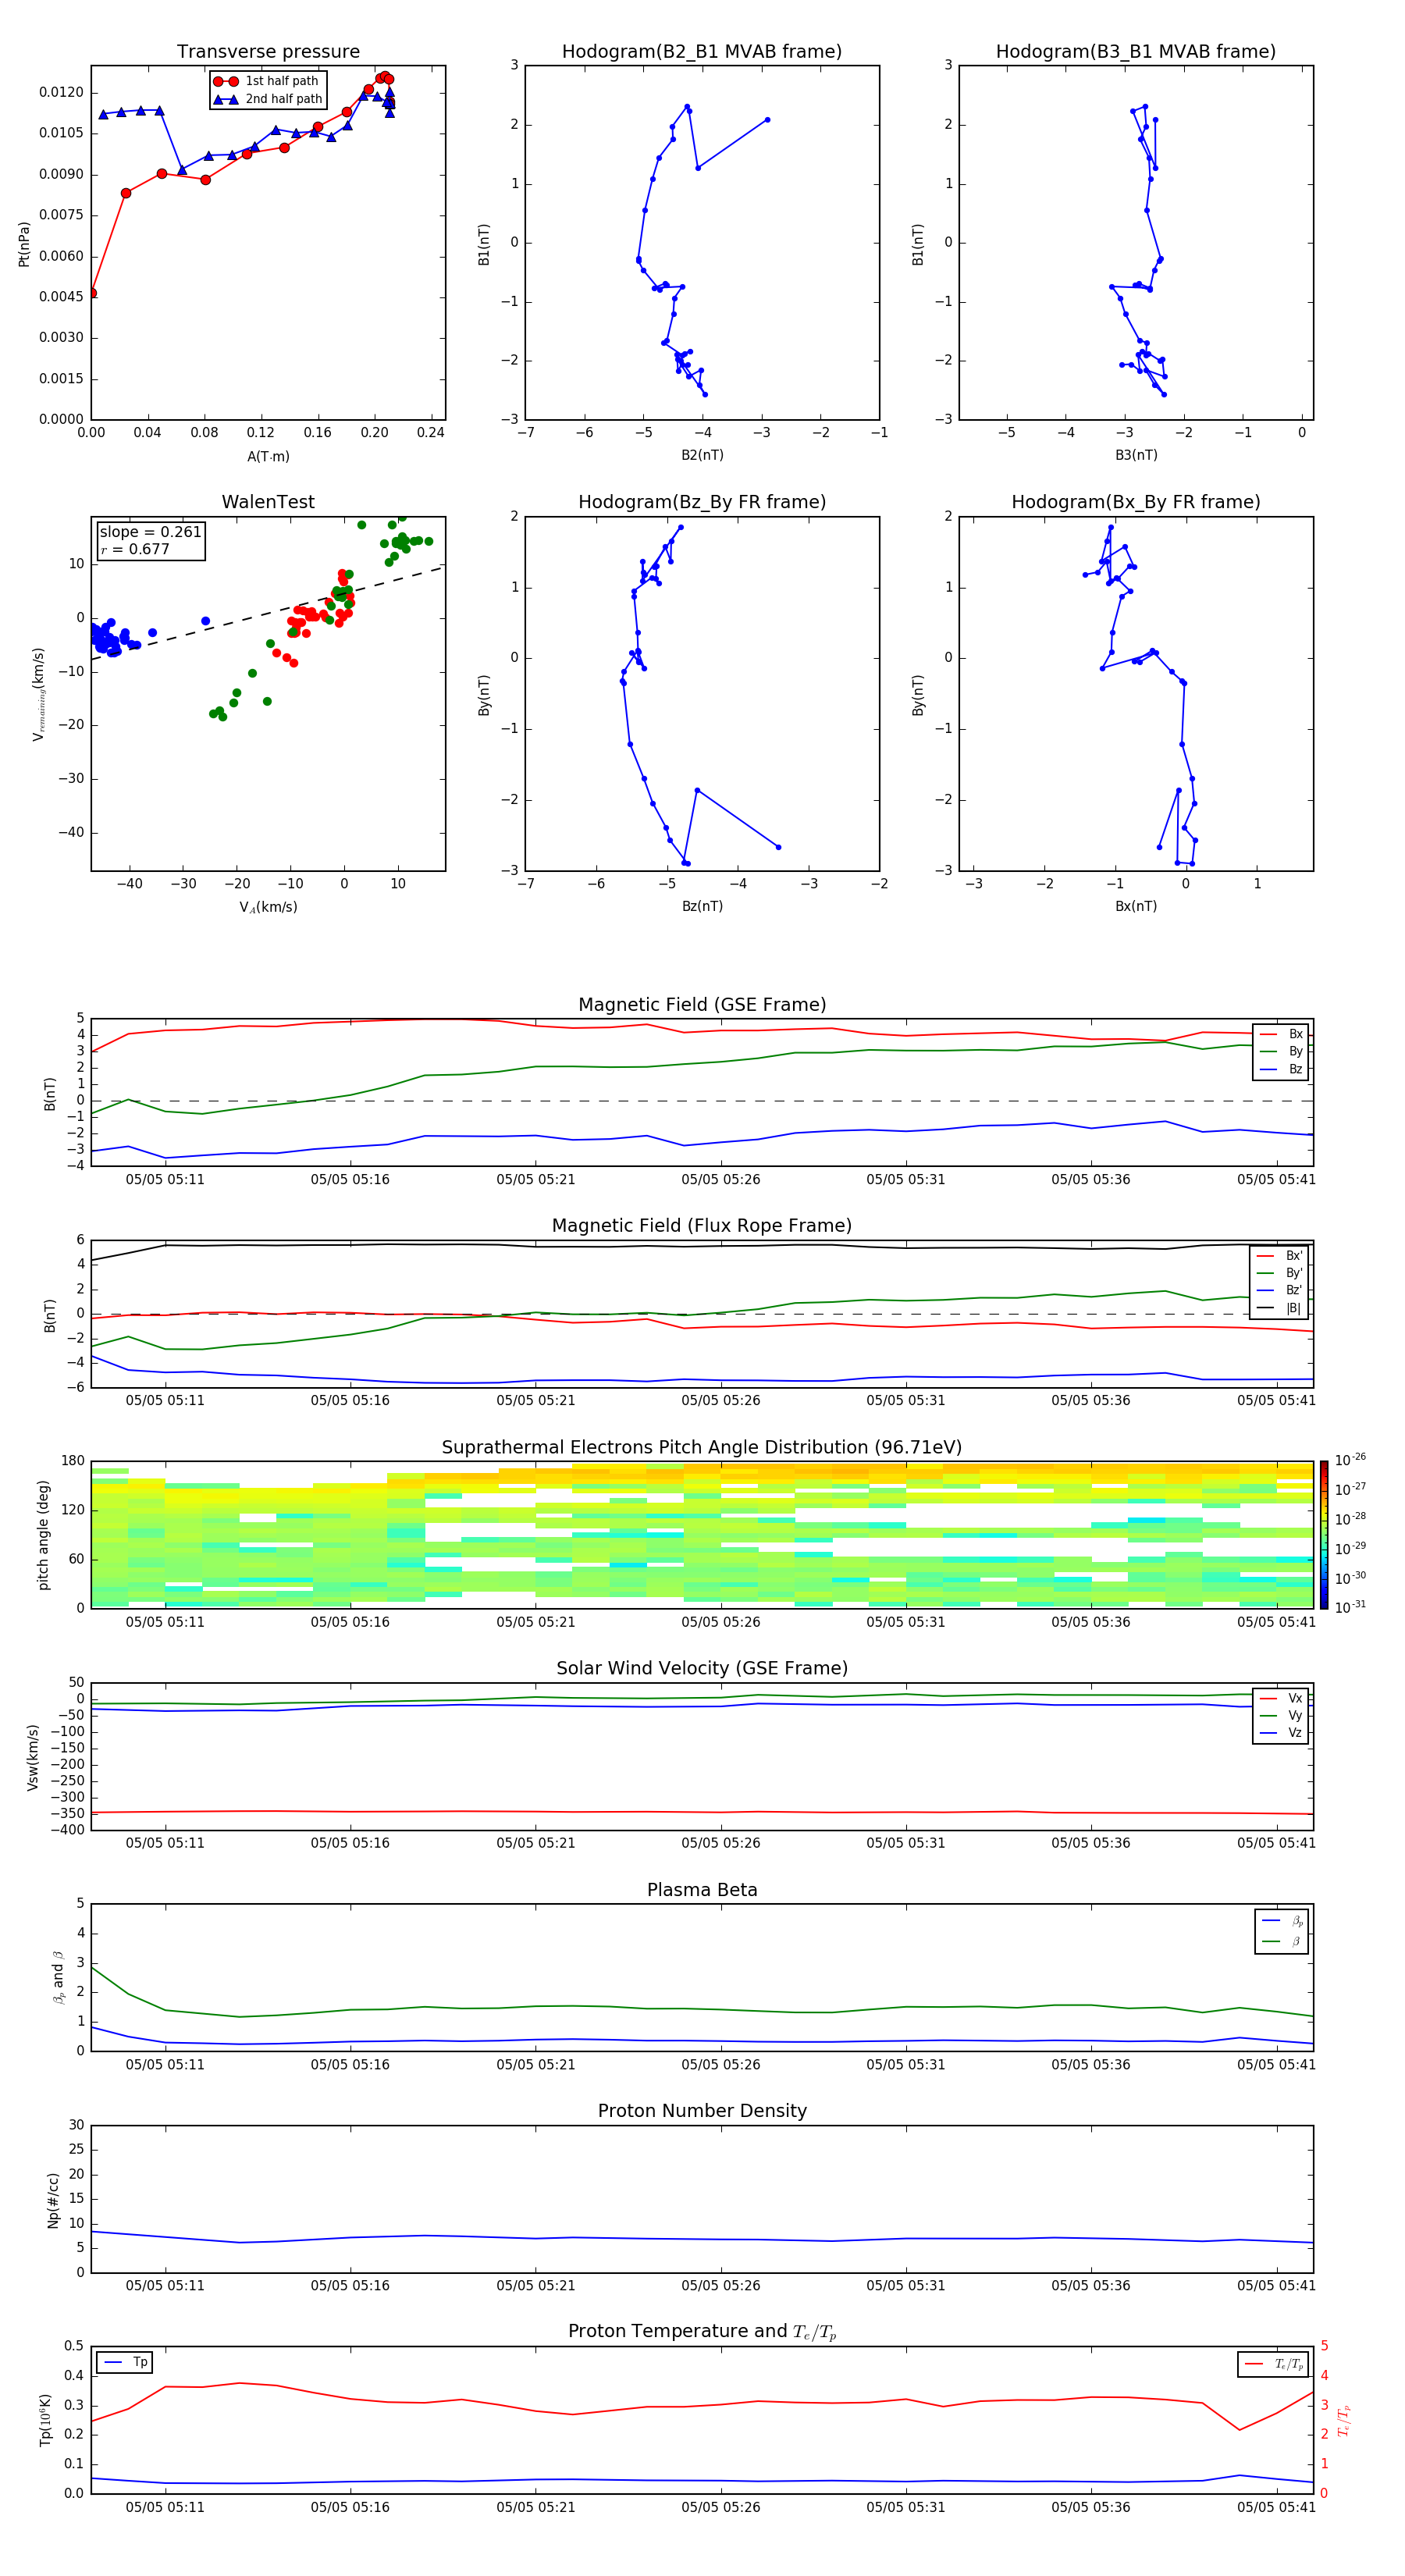Select 'Bz' legend entry in GSE plot
This screenshot has width=1405, height=2576.
tap(1281, 1069)
